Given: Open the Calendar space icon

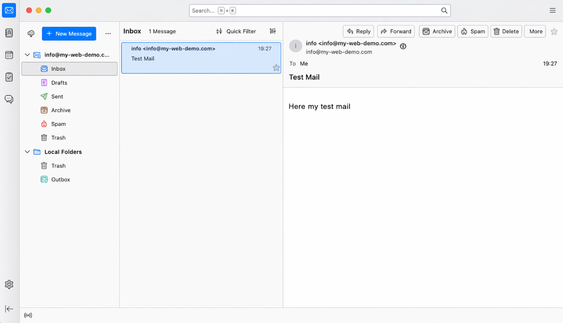Looking at the screenshot, I should click(9, 55).
